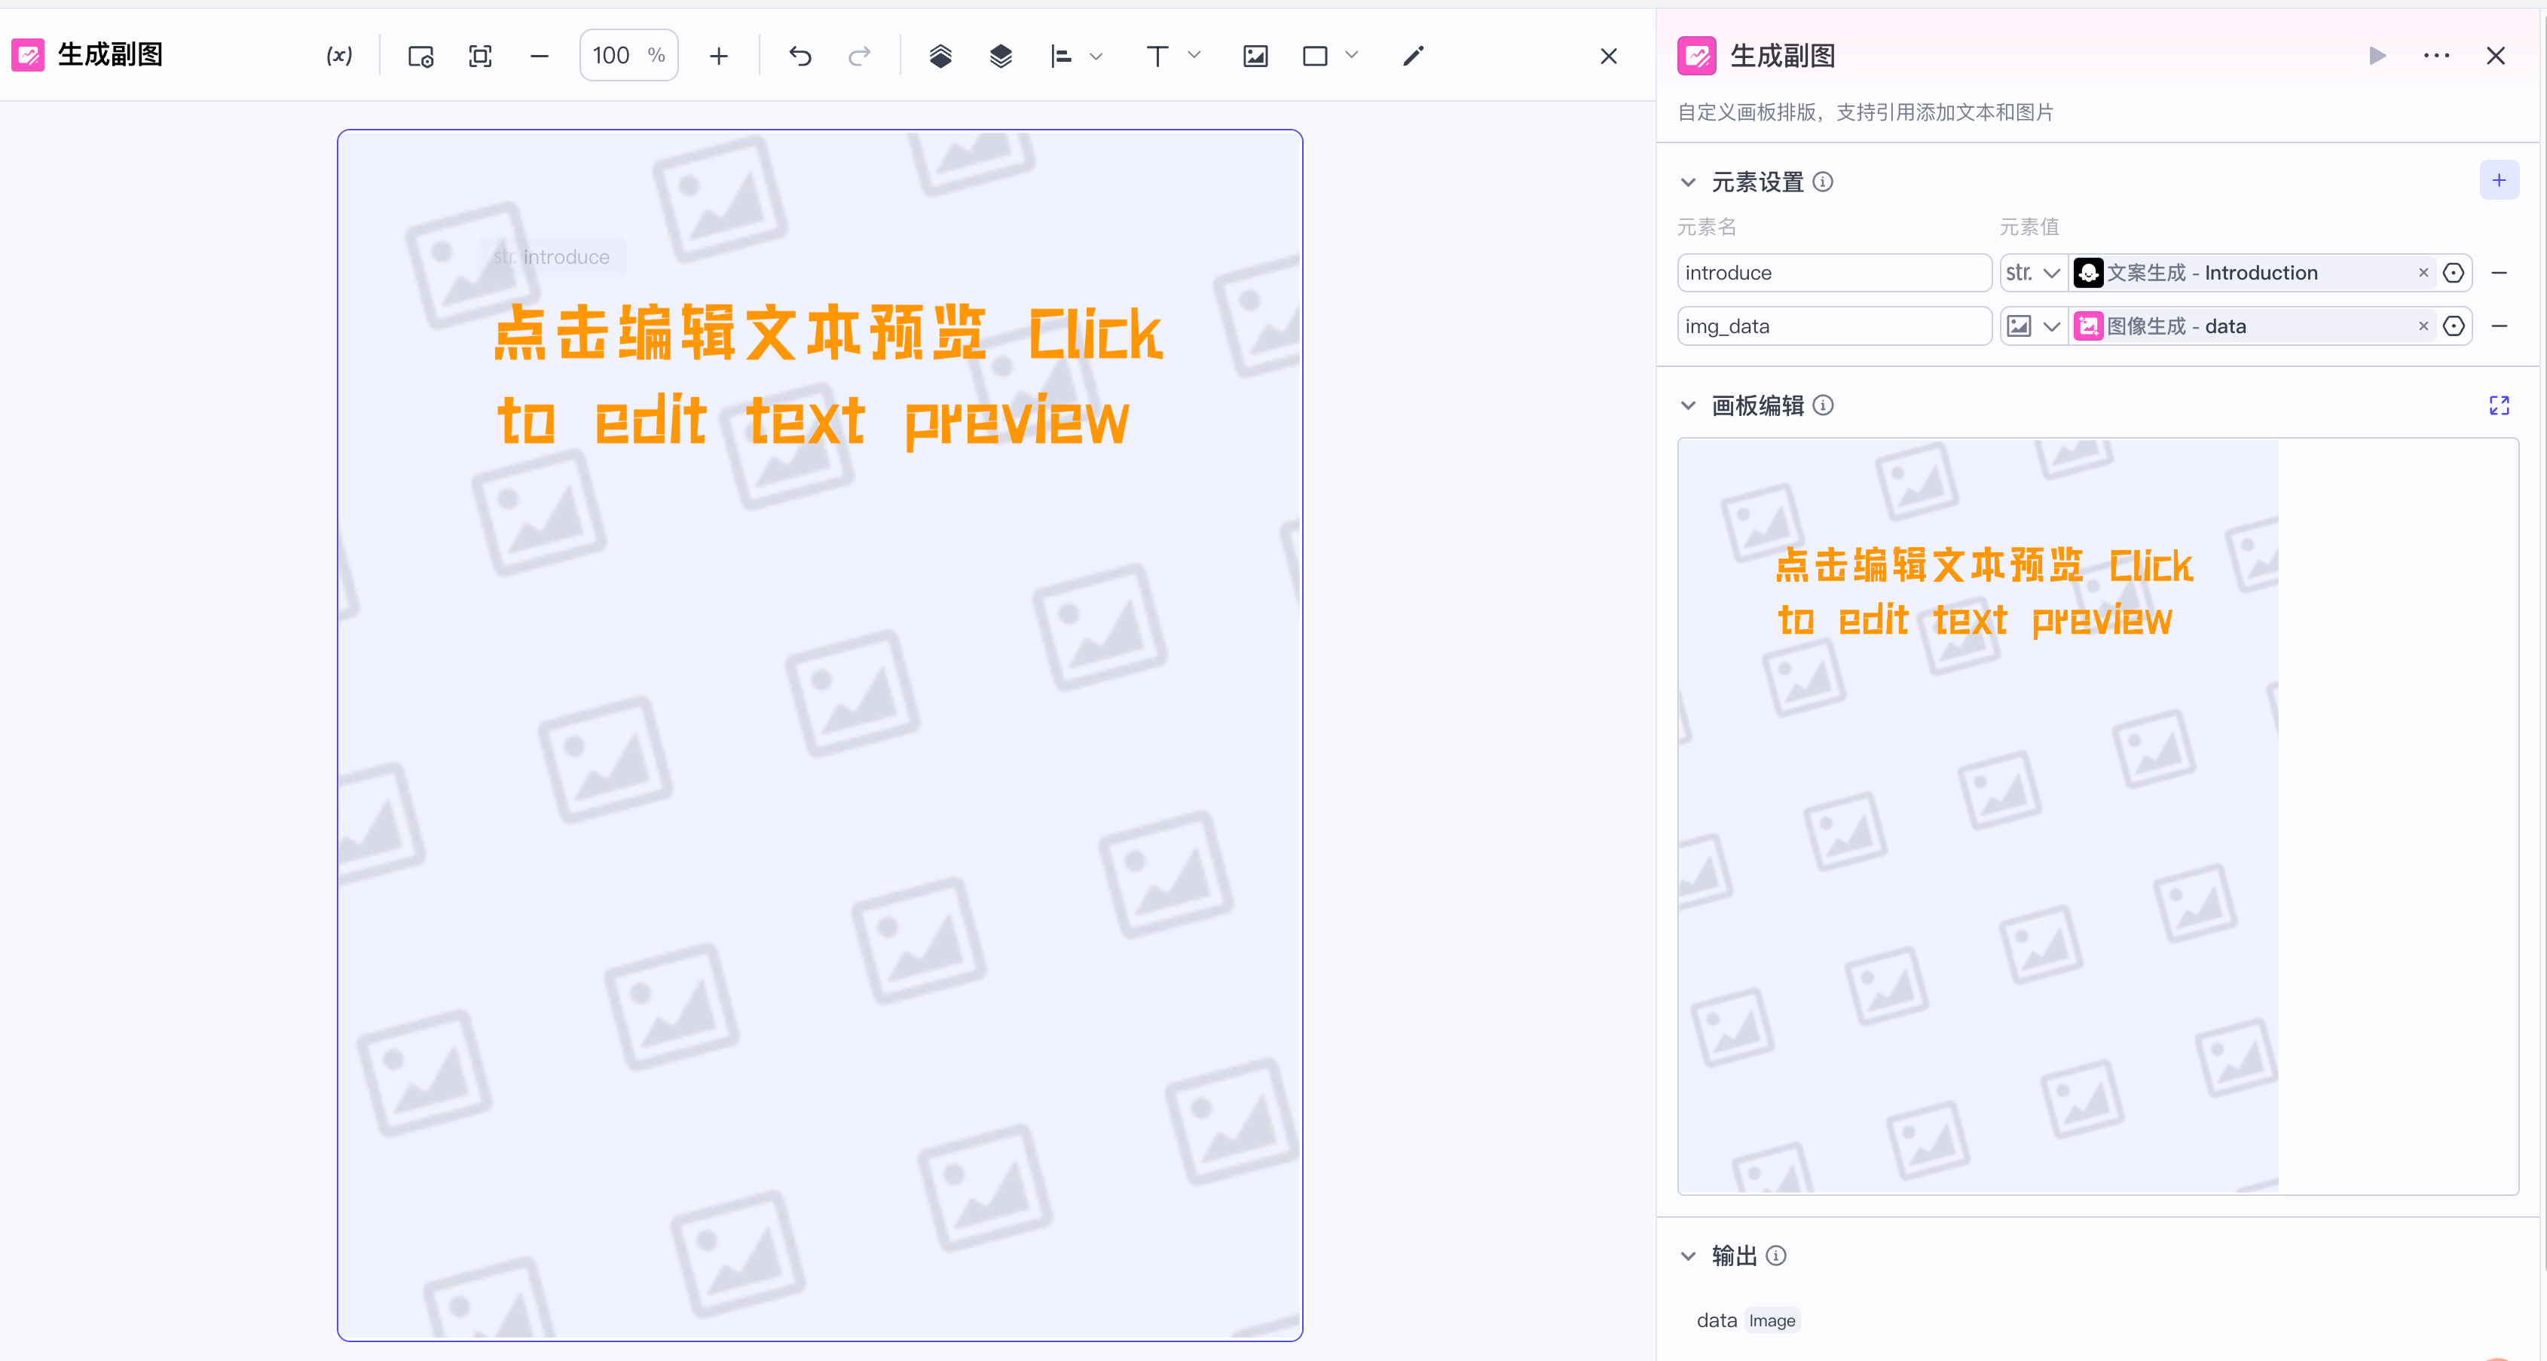Click the bring layer forward icon
This screenshot has width=2547, height=1361.
(940, 57)
